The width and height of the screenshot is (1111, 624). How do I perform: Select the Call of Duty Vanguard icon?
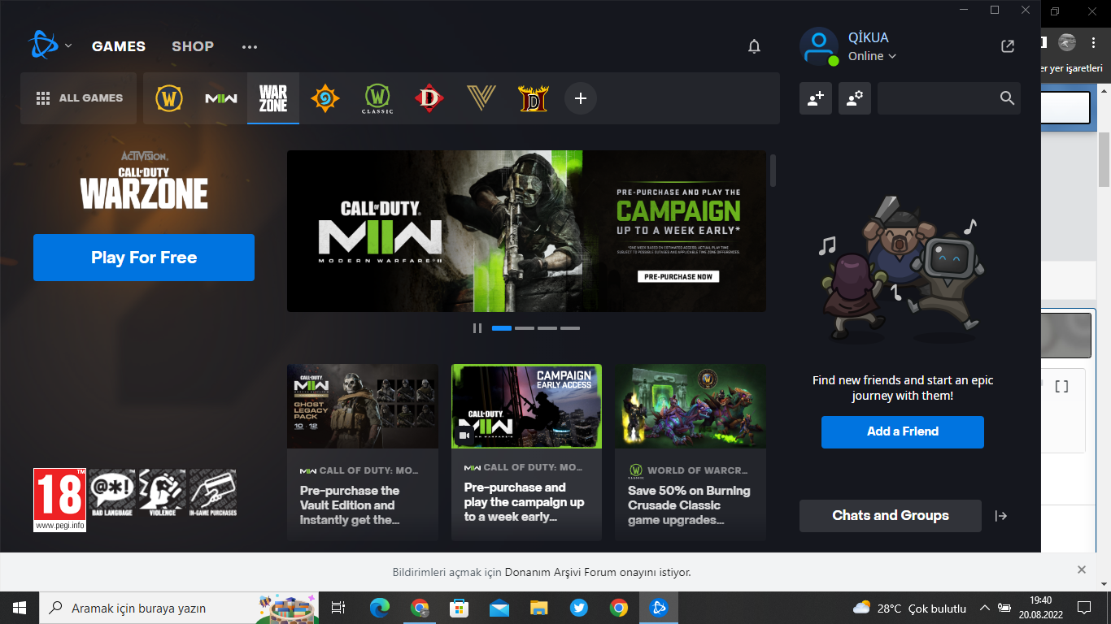pos(481,98)
